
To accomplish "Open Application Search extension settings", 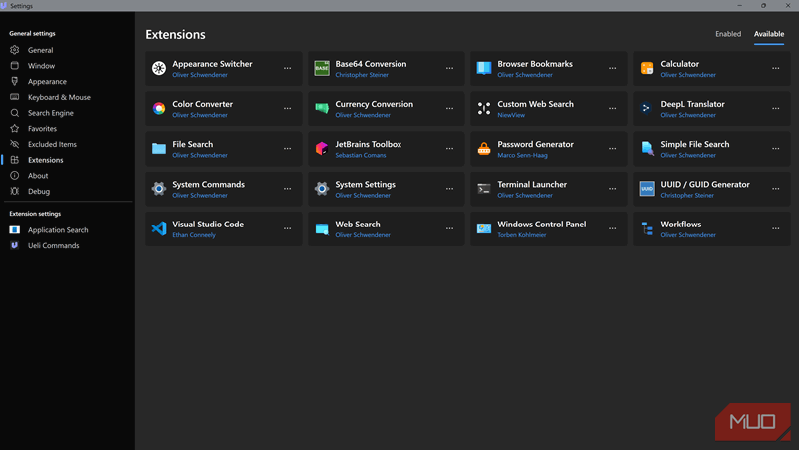I will coord(58,229).
